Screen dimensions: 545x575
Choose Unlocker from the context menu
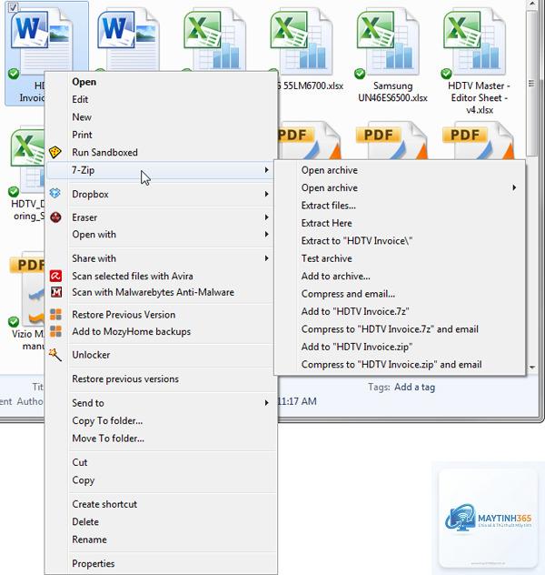click(160, 355)
